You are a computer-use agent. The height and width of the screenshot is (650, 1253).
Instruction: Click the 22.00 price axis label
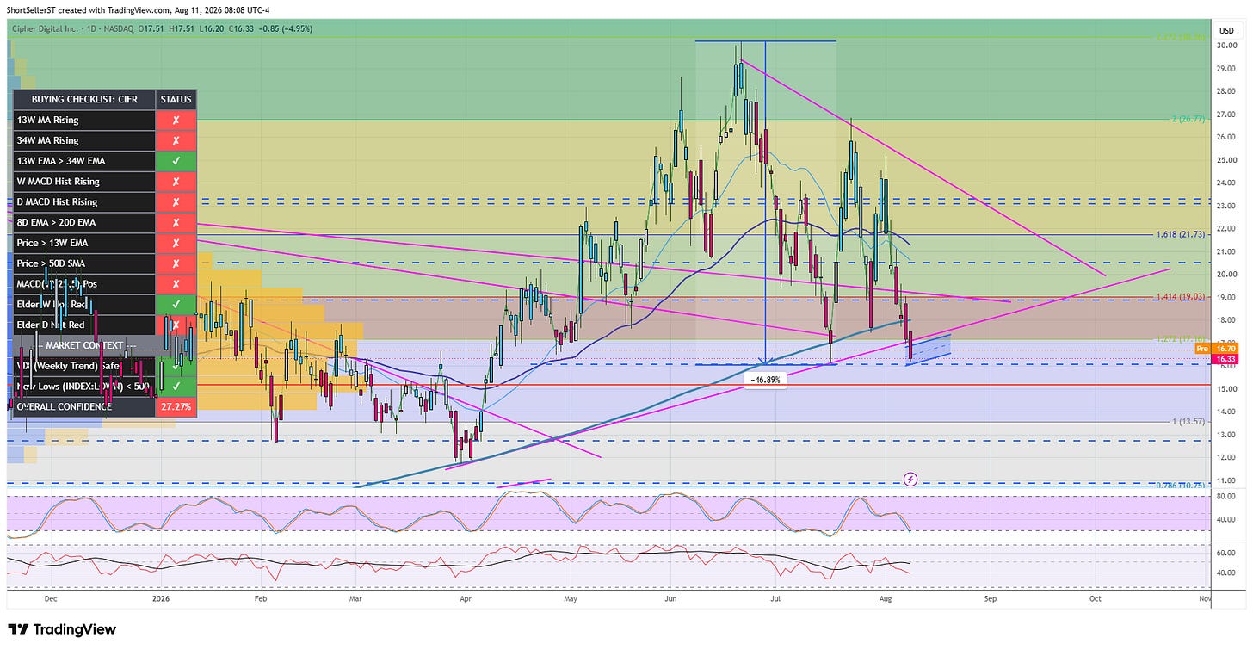pyautogui.click(x=1225, y=228)
